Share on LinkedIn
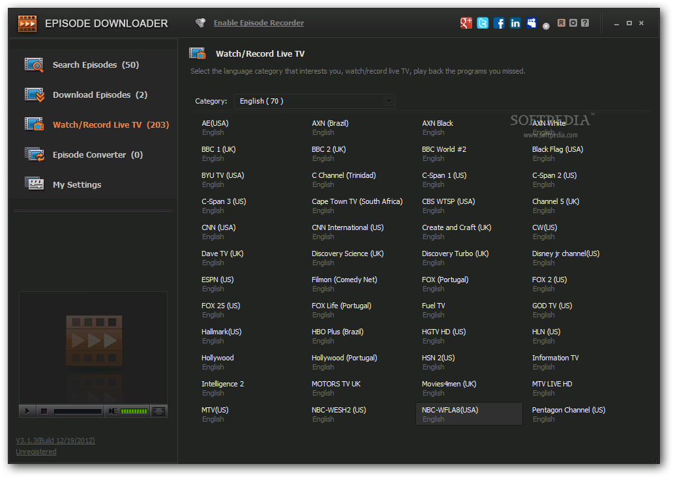 [x=515, y=23]
